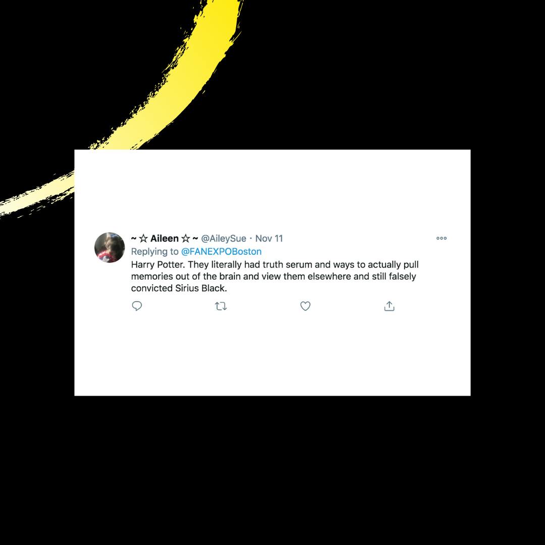Screen dimensions: 545x545
Task: Click the 'Replying to' label
Action: click(x=155, y=252)
